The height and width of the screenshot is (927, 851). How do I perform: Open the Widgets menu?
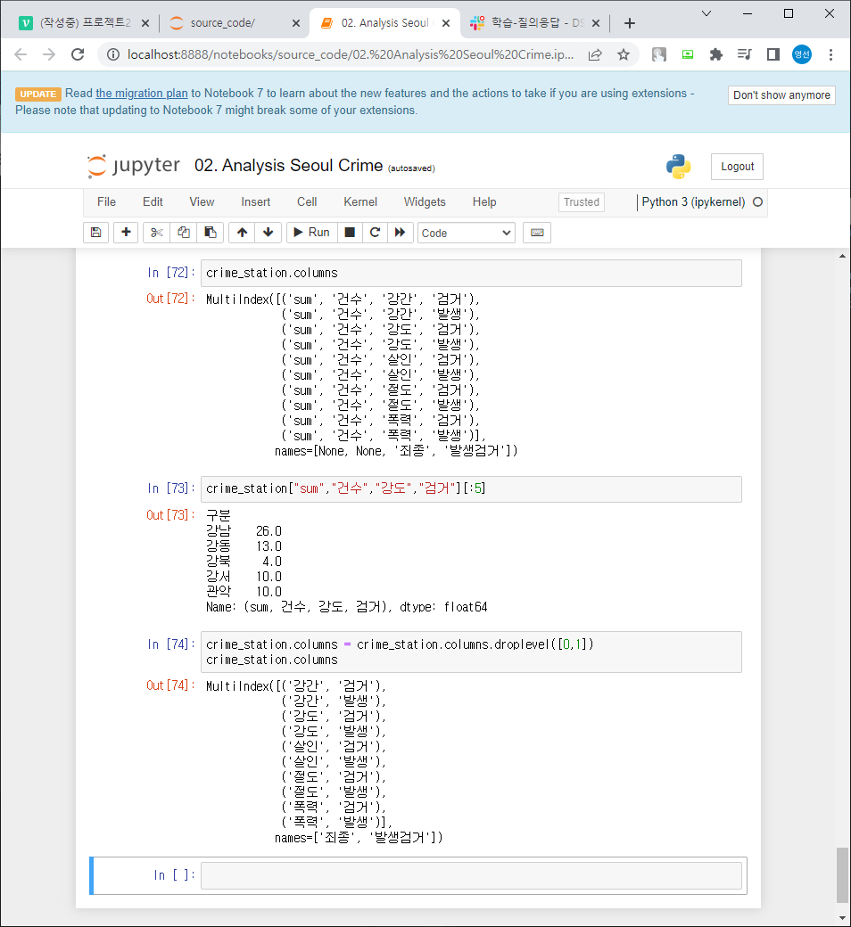pyautogui.click(x=425, y=202)
